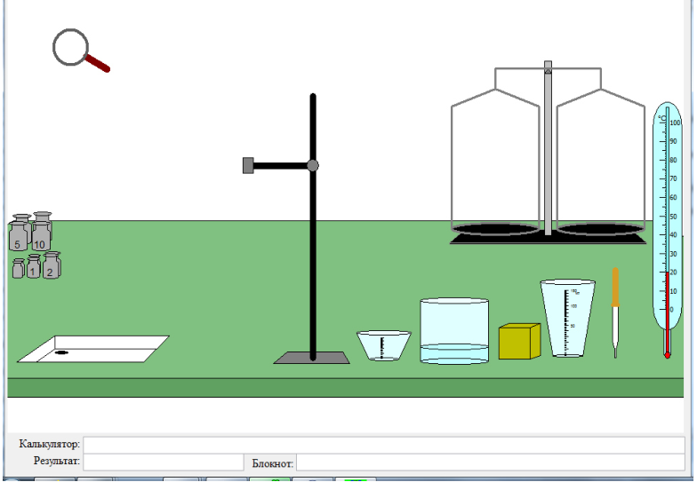The image size is (697, 482).
Task: Select the yellow cube
Action: click(x=519, y=341)
